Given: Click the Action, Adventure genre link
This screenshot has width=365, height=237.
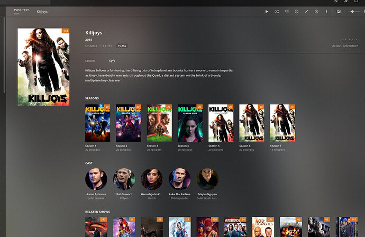Looking at the screenshot, I should point(345,46).
